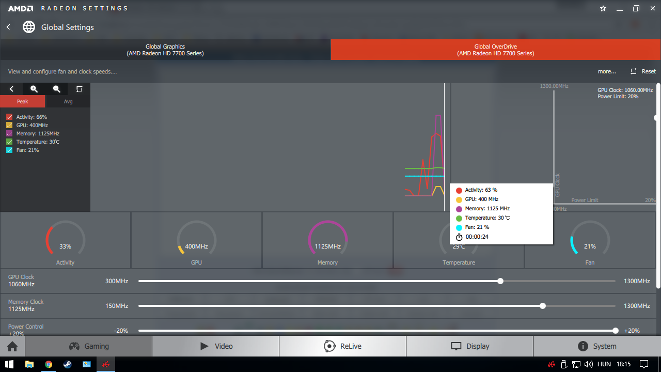
Task: Change HUN input language indicator
Action: [604, 364]
